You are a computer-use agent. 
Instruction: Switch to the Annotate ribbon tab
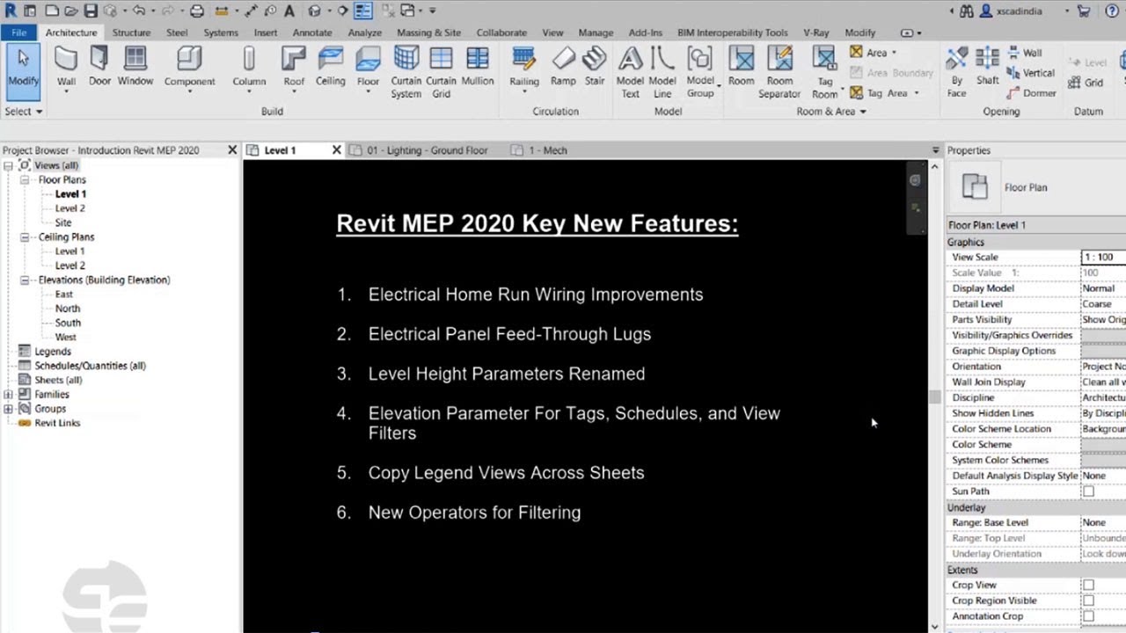tap(312, 33)
